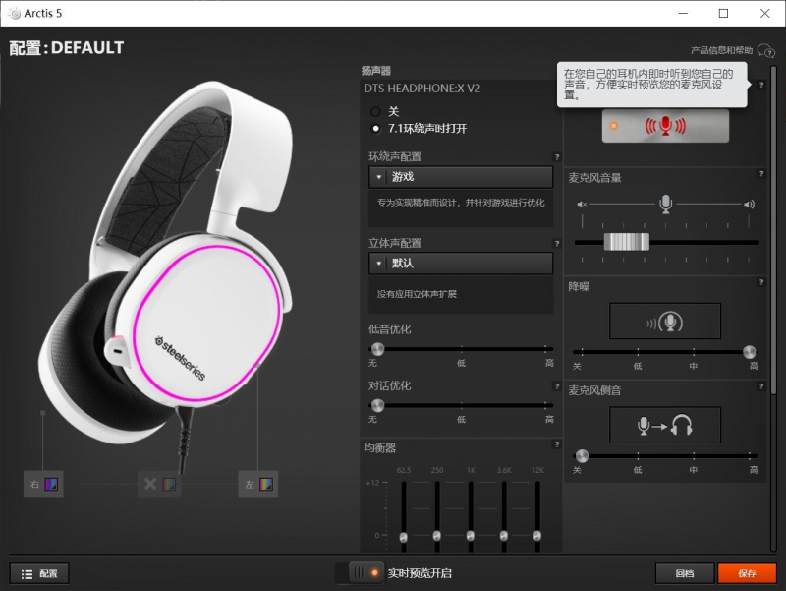Toggle the red microphone live preview button
Screen dimensions: 786x591
(x=665, y=126)
